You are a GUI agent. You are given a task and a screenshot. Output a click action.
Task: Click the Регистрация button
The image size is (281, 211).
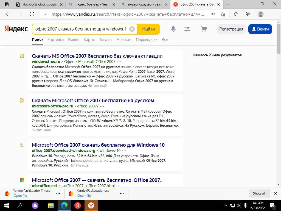coord(231,29)
